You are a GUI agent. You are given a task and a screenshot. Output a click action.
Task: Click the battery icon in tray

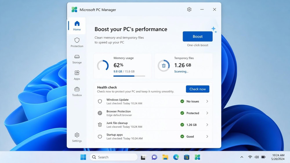point(263,157)
